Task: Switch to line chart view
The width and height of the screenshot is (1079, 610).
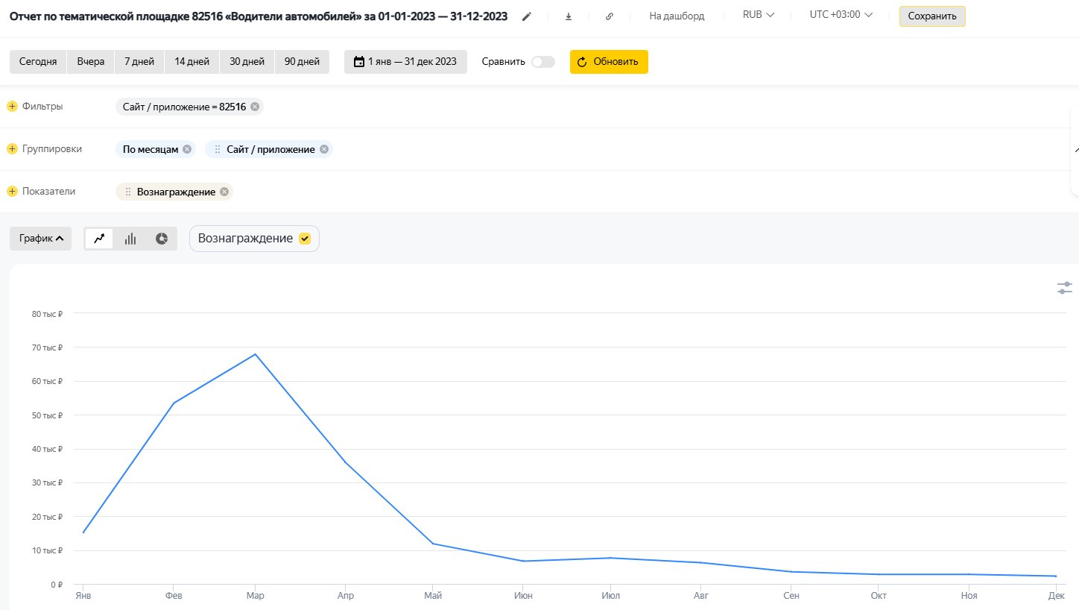Action: 99,239
